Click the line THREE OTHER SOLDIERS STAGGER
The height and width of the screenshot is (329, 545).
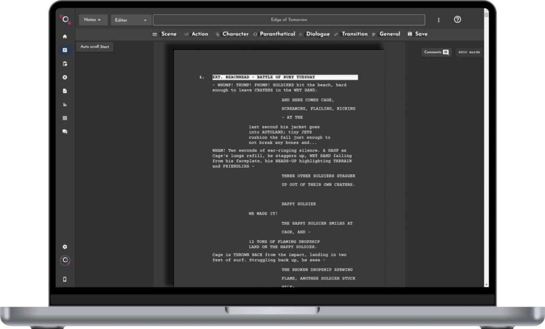coord(318,176)
